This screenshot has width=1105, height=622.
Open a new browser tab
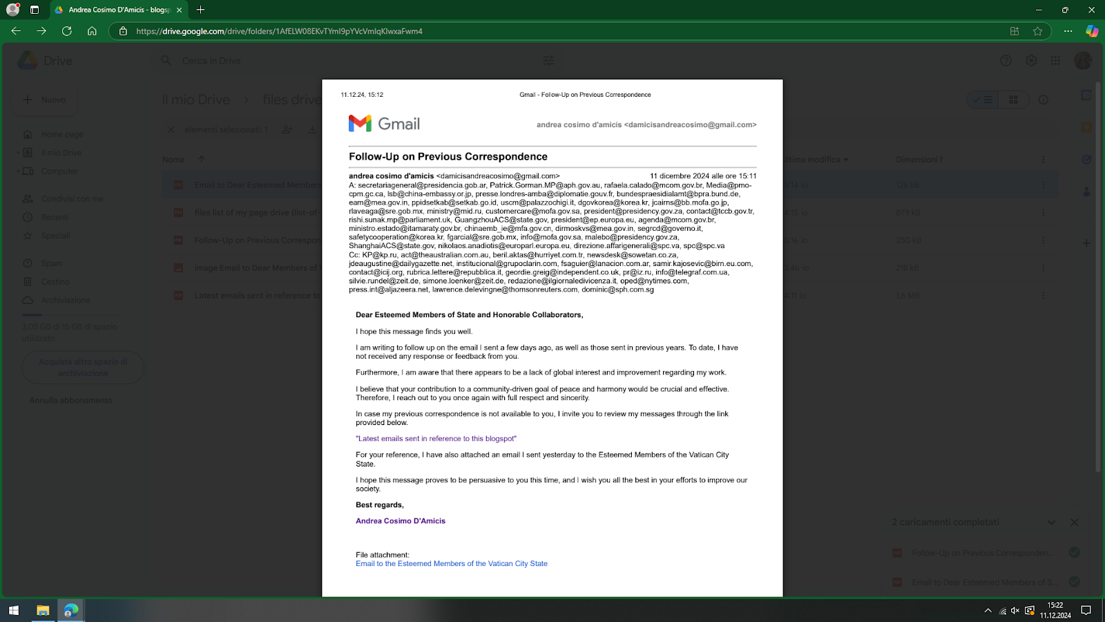tap(200, 10)
